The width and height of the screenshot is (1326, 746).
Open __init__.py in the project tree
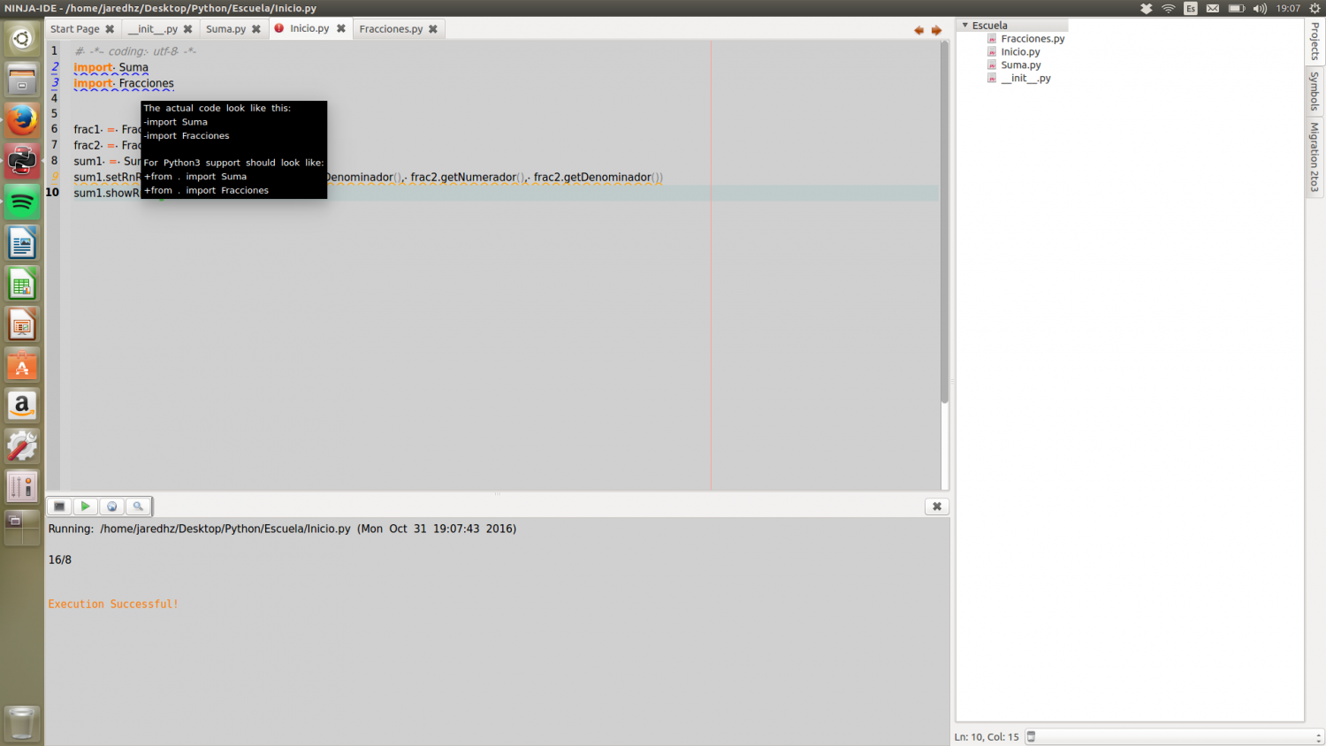pos(1025,79)
